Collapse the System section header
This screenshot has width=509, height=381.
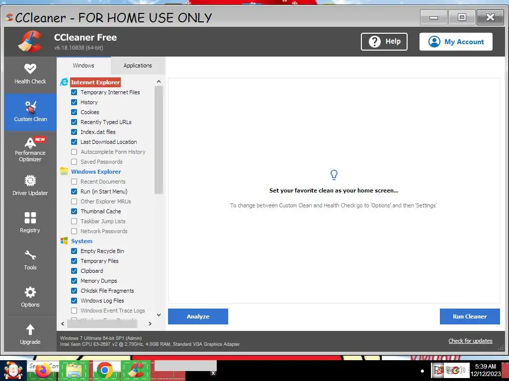pyautogui.click(x=82, y=241)
